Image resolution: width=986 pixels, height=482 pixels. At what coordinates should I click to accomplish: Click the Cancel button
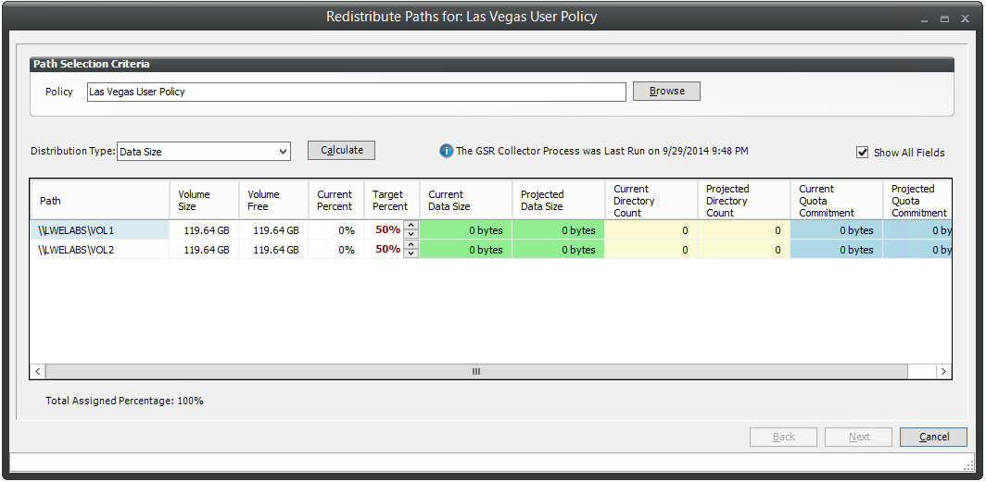[x=933, y=437]
